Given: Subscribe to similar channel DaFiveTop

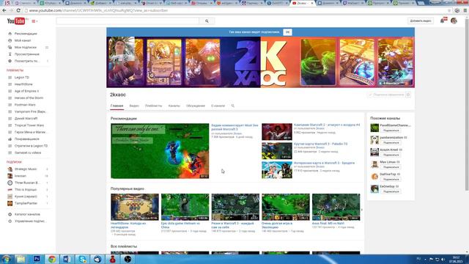Looking at the screenshot, I should click(x=391, y=179).
